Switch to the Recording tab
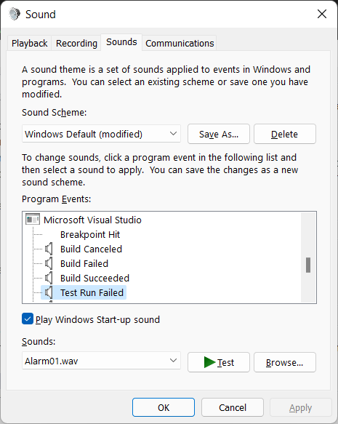Viewport: 338px width, 424px height. 76,43
